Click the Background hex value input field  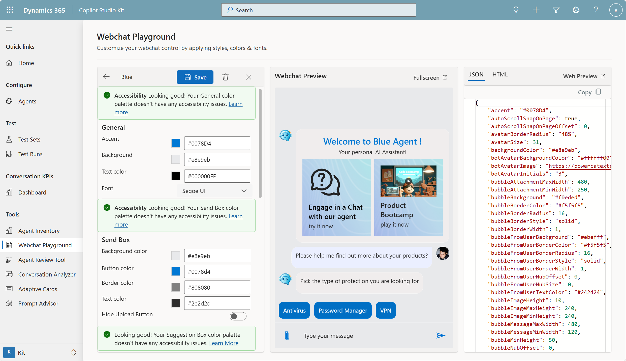[x=217, y=160]
